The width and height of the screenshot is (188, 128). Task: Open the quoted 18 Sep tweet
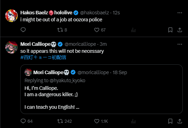click(101, 89)
